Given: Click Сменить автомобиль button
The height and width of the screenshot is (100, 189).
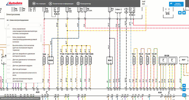Looking at the screenshot, I should pos(176,4).
